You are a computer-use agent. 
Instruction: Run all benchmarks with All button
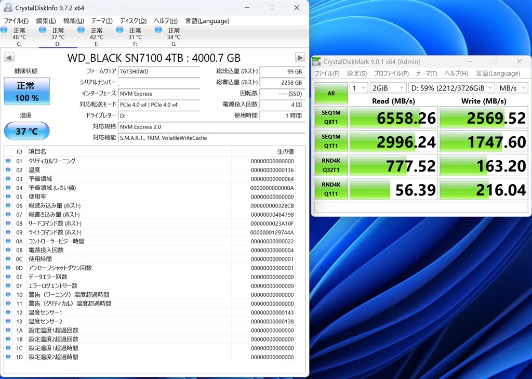(331, 93)
